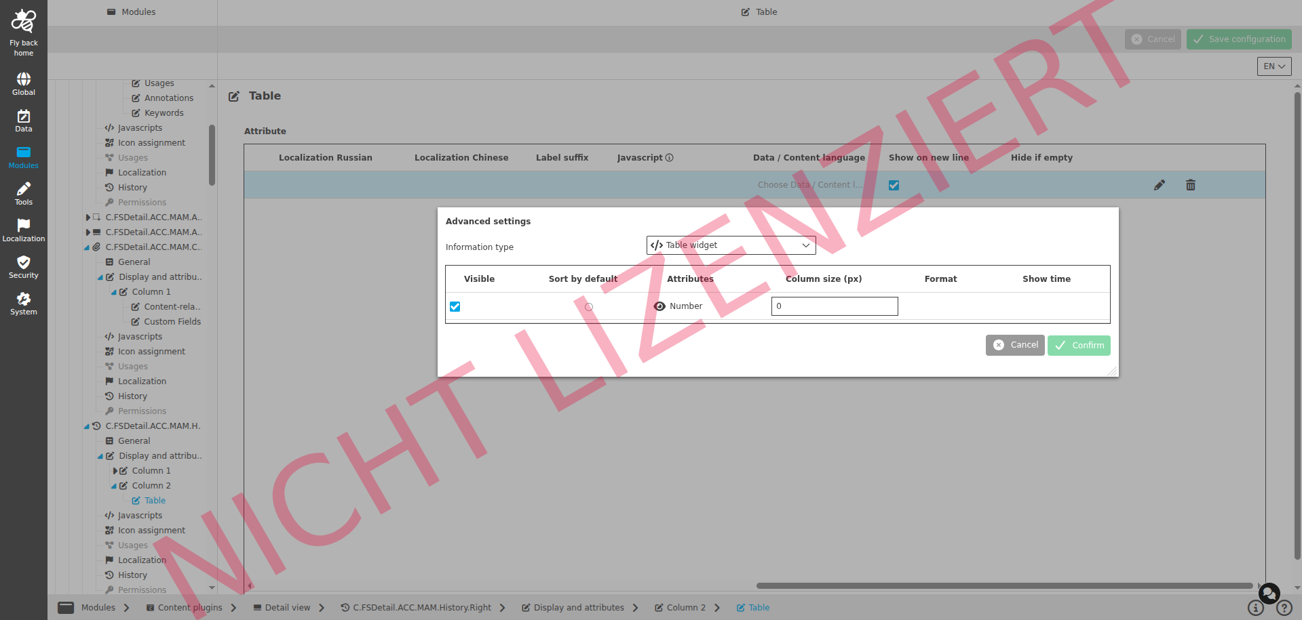The height and width of the screenshot is (620, 1302).
Task: Expand Column 1 under C.FSDetail.ACC.MAM.H.
Action: tap(115, 471)
